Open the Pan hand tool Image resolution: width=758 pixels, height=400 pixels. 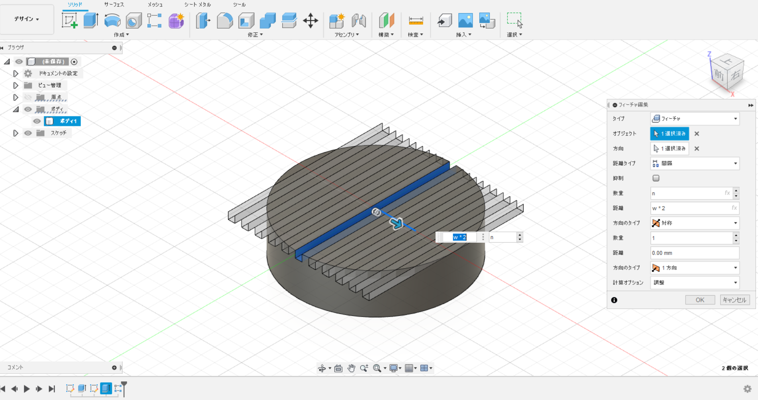tap(351, 368)
